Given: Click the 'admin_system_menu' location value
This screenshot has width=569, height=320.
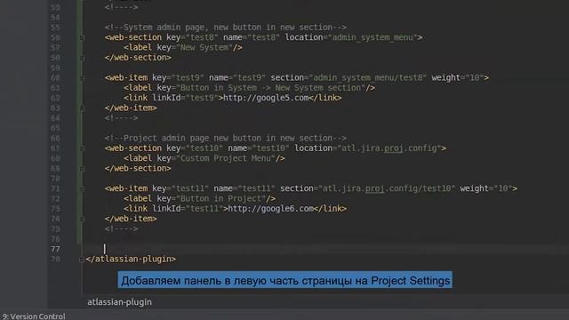Looking at the screenshot, I should coord(373,37).
